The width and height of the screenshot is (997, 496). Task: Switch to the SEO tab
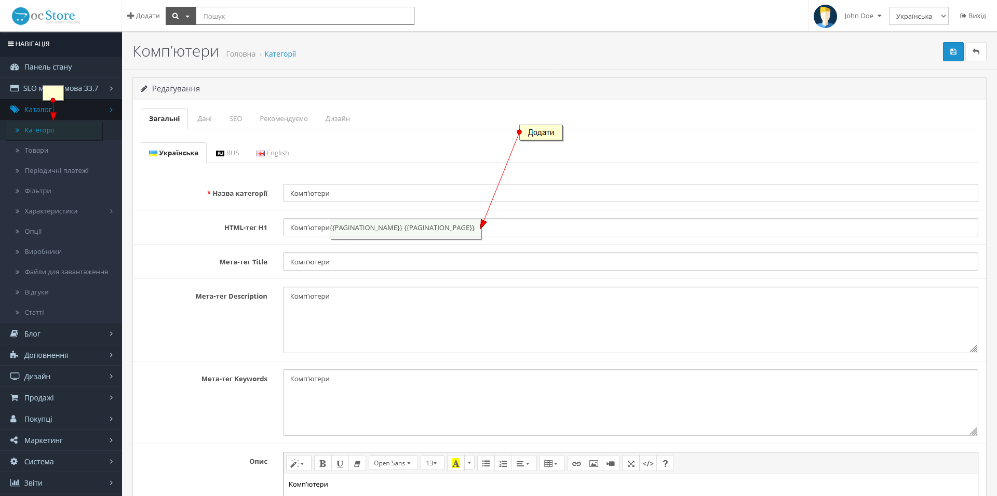(236, 119)
